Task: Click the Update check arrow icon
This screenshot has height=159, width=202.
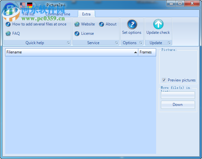Action: (x=158, y=24)
